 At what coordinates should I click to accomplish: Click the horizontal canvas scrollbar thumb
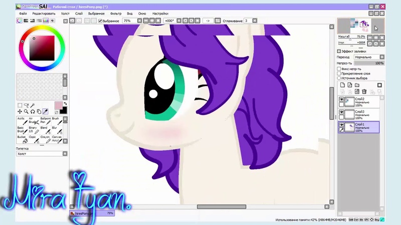click(x=222, y=206)
